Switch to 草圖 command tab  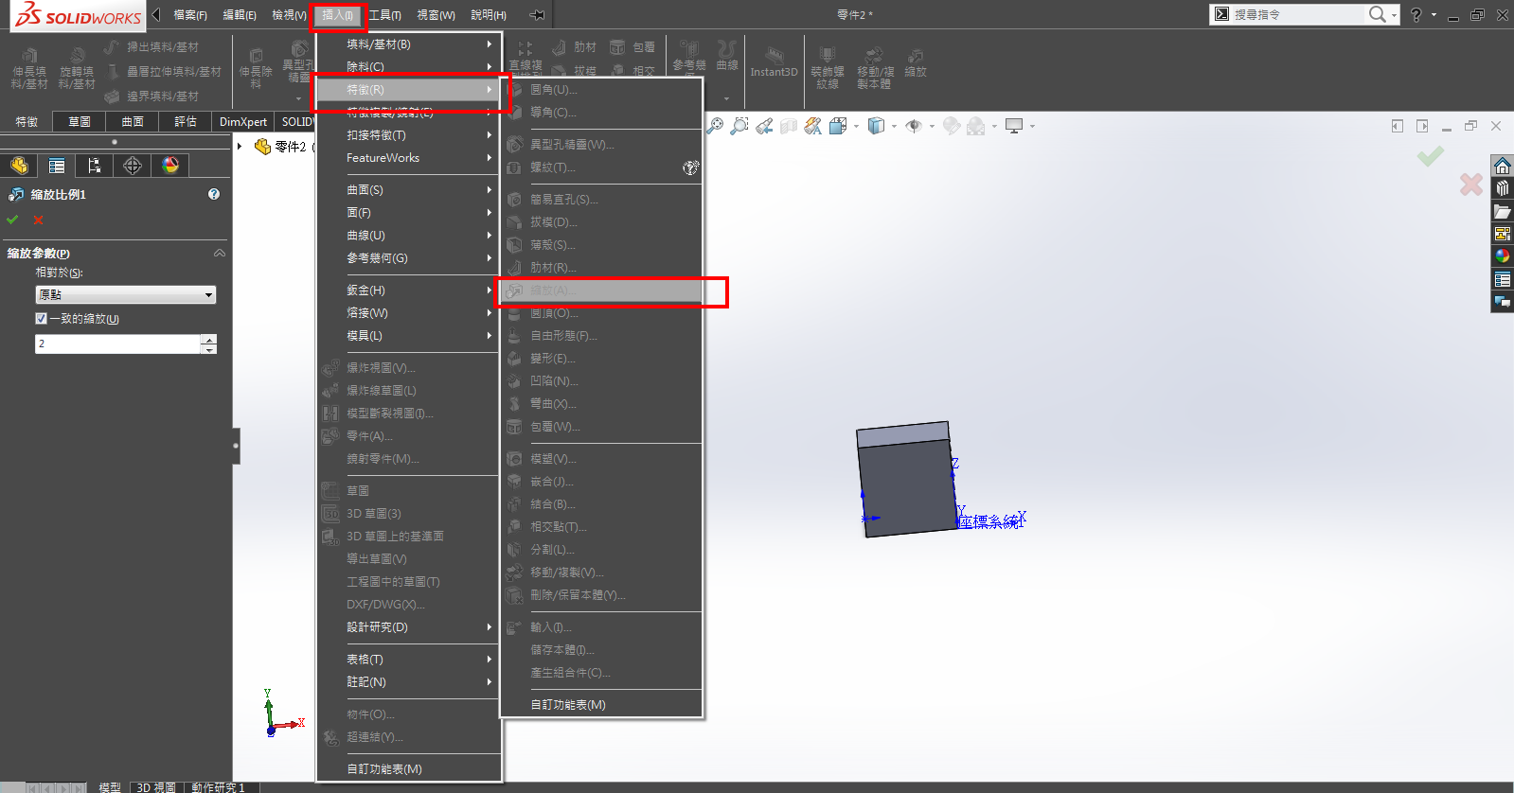(x=80, y=122)
